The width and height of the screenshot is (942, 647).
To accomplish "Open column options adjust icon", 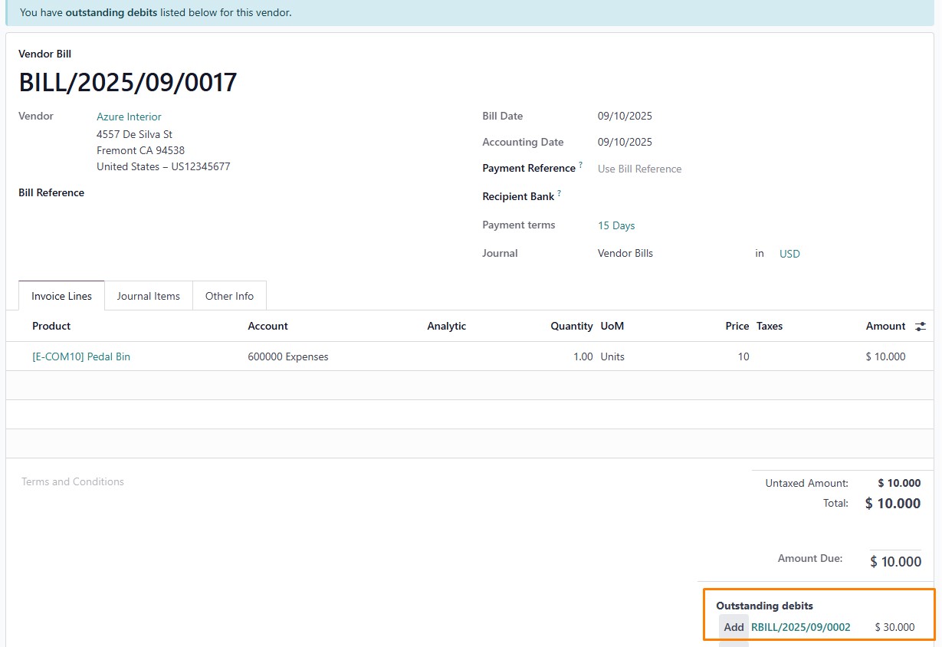I will [921, 327].
